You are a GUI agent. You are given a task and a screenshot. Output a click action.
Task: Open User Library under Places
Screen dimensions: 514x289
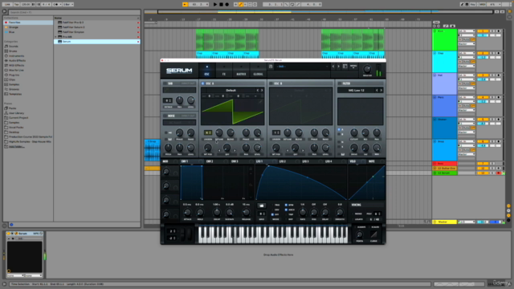16,113
